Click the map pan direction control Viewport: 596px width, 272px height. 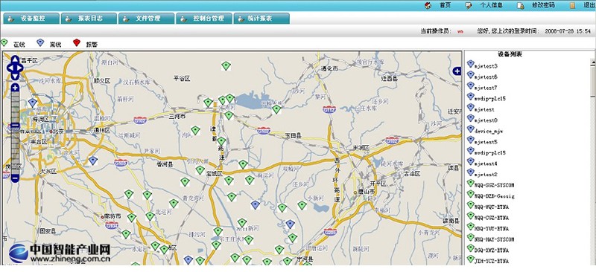click(x=15, y=68)
